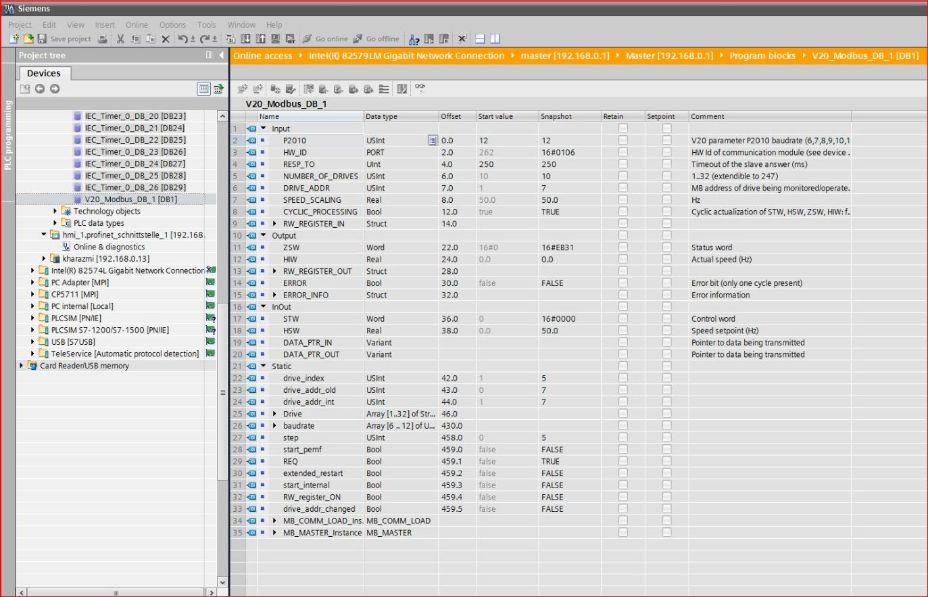Click the Cut scissors icon in toolbar
The height and width of the screenshot is (597, 928).
(x=120, y=39)
